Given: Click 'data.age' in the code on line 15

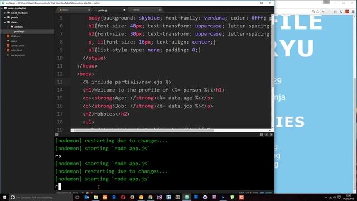Looking at the screenshot, I should [x=180, y=98].
